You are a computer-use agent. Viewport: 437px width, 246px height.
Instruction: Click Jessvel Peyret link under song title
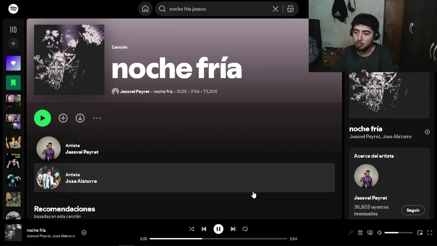point(135,92)
